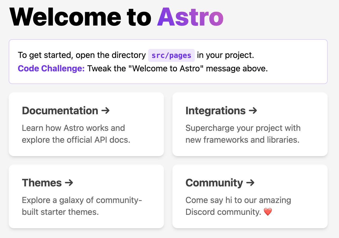Select the purple Astro gradient wordmark
The width and height of the screenshot is (339, 238).
(x=190, y=16)
